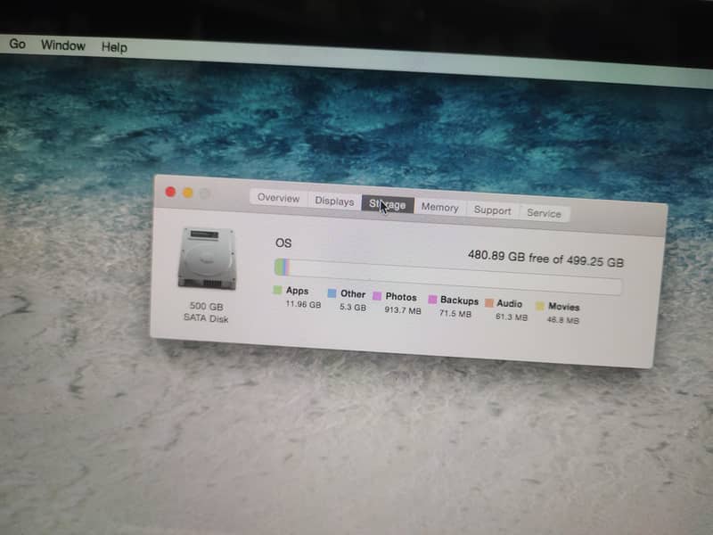Click the hard disk drive icon
This screenshot has height=535, width=713.
pos(206,258)
